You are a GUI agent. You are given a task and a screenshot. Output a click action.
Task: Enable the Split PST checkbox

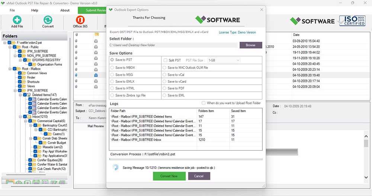pos(166,61)
